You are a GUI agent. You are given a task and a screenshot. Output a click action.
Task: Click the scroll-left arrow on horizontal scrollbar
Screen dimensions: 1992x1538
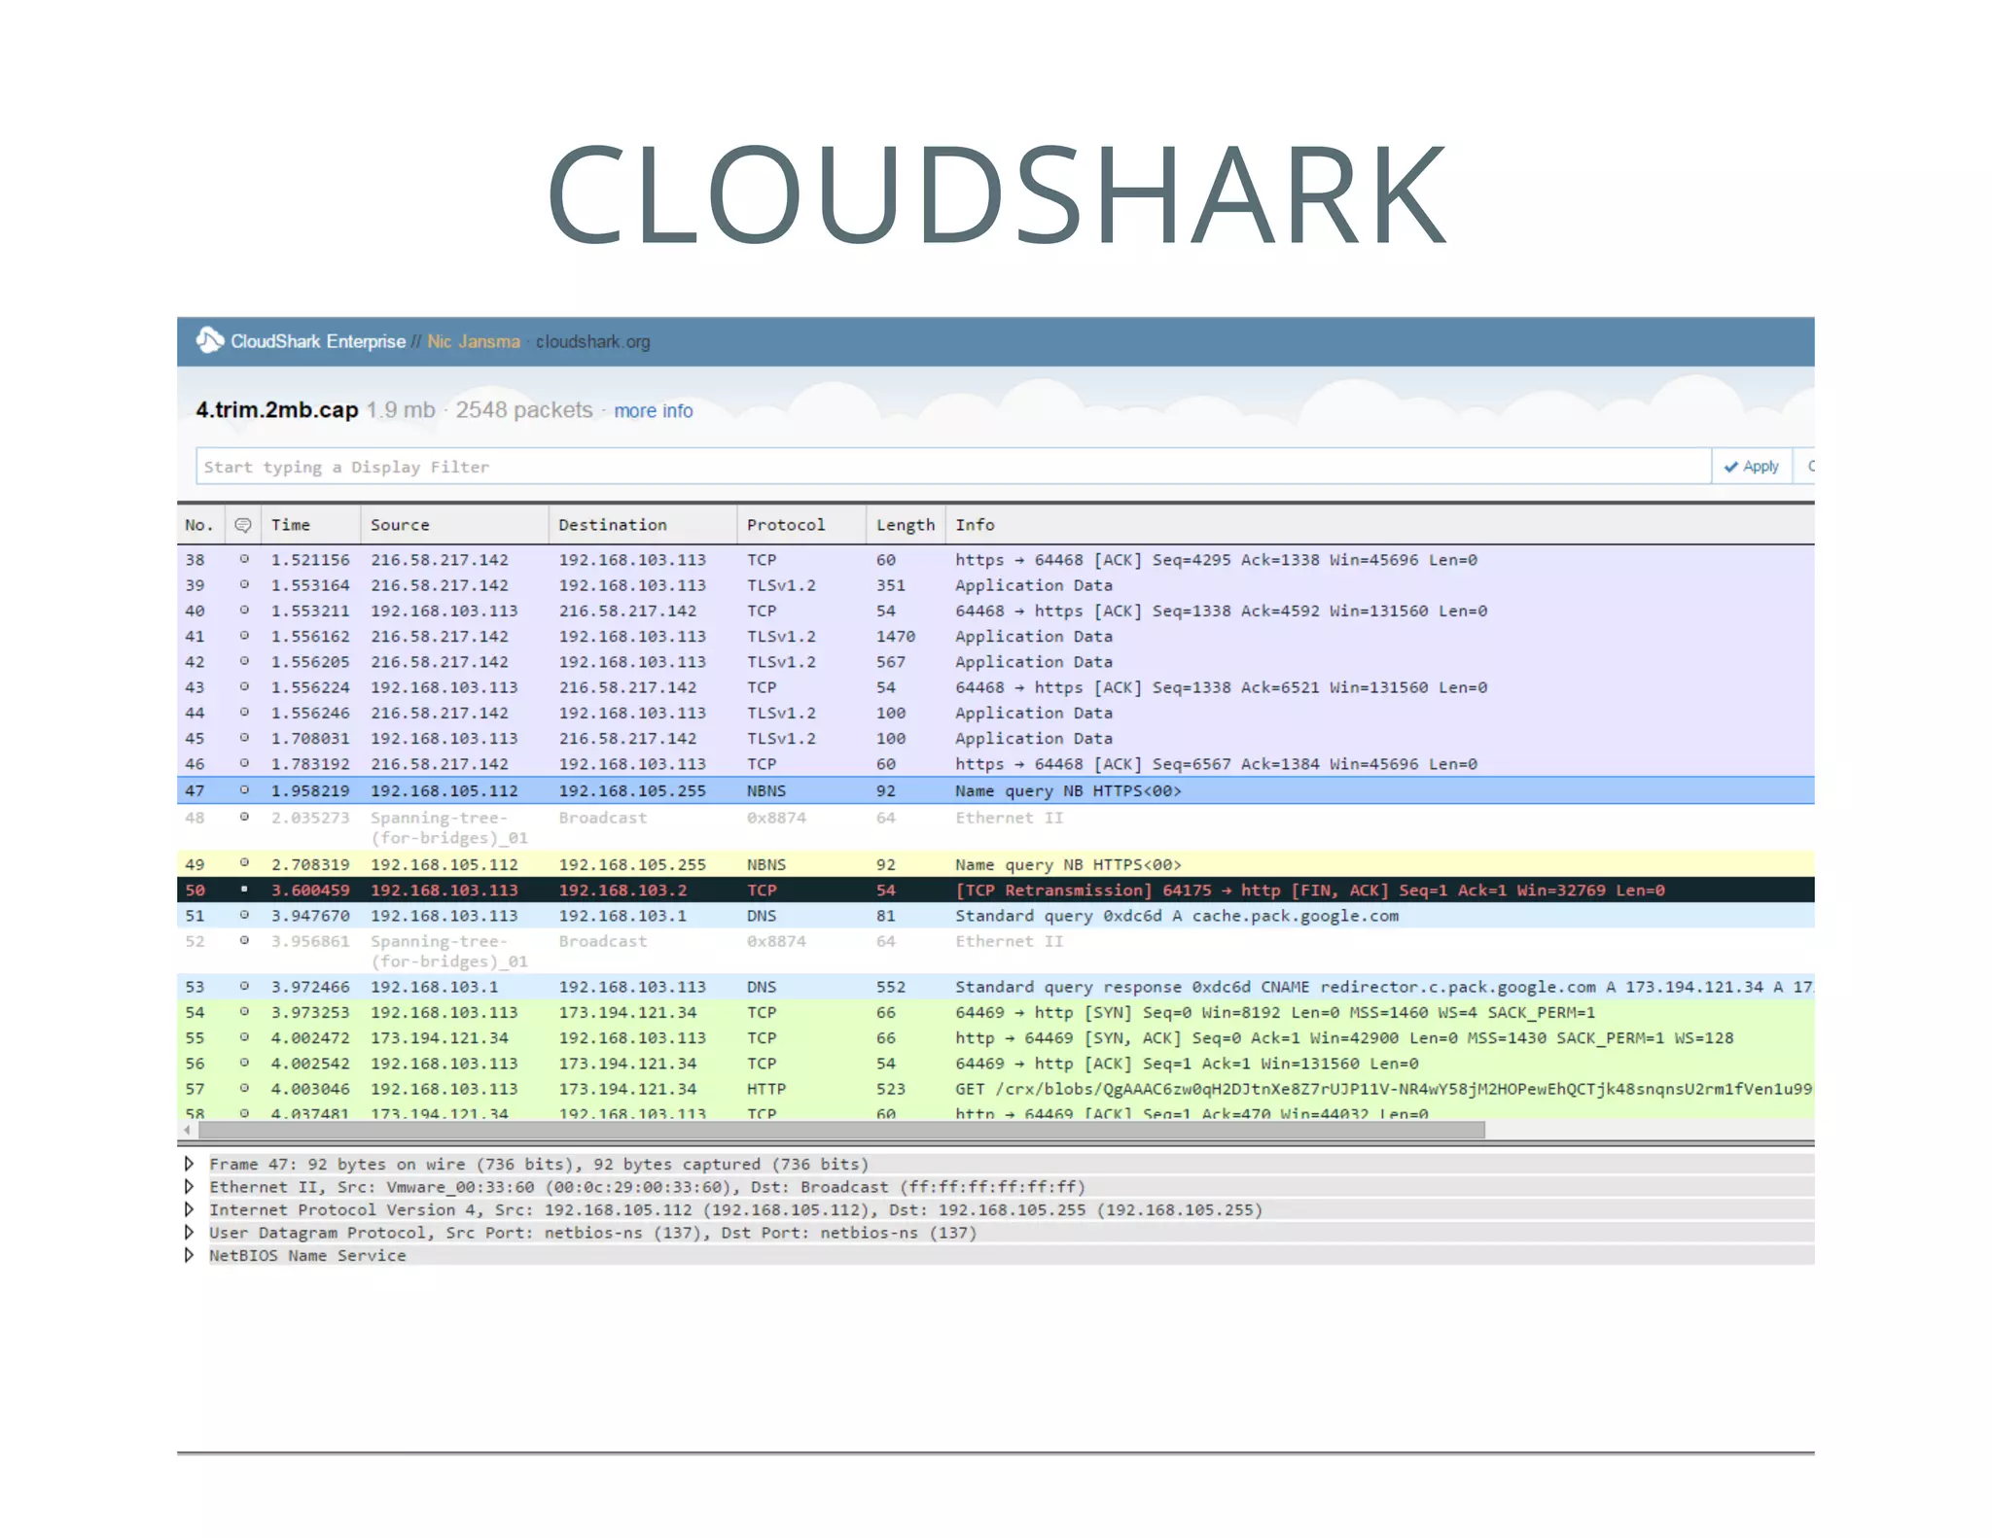[x=187, y=1130]
